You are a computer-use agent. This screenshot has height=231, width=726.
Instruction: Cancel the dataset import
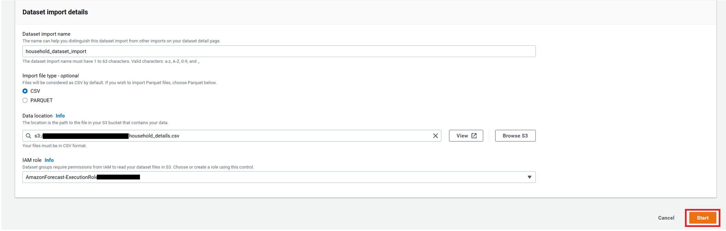point(666,218)
